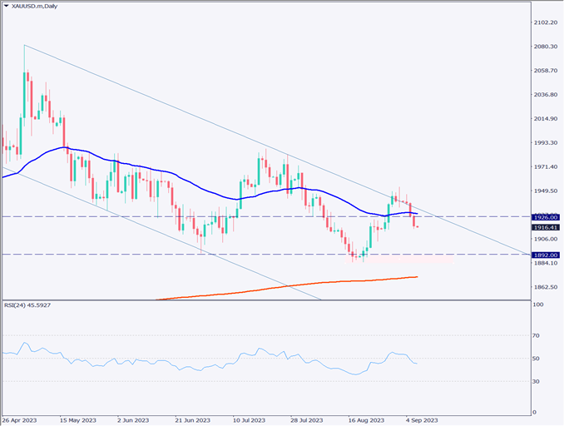The width and height of the screenshot is (564, 426).
Task: Click the 21 Jun 2023 date label
Action: [x=191, y=420]
